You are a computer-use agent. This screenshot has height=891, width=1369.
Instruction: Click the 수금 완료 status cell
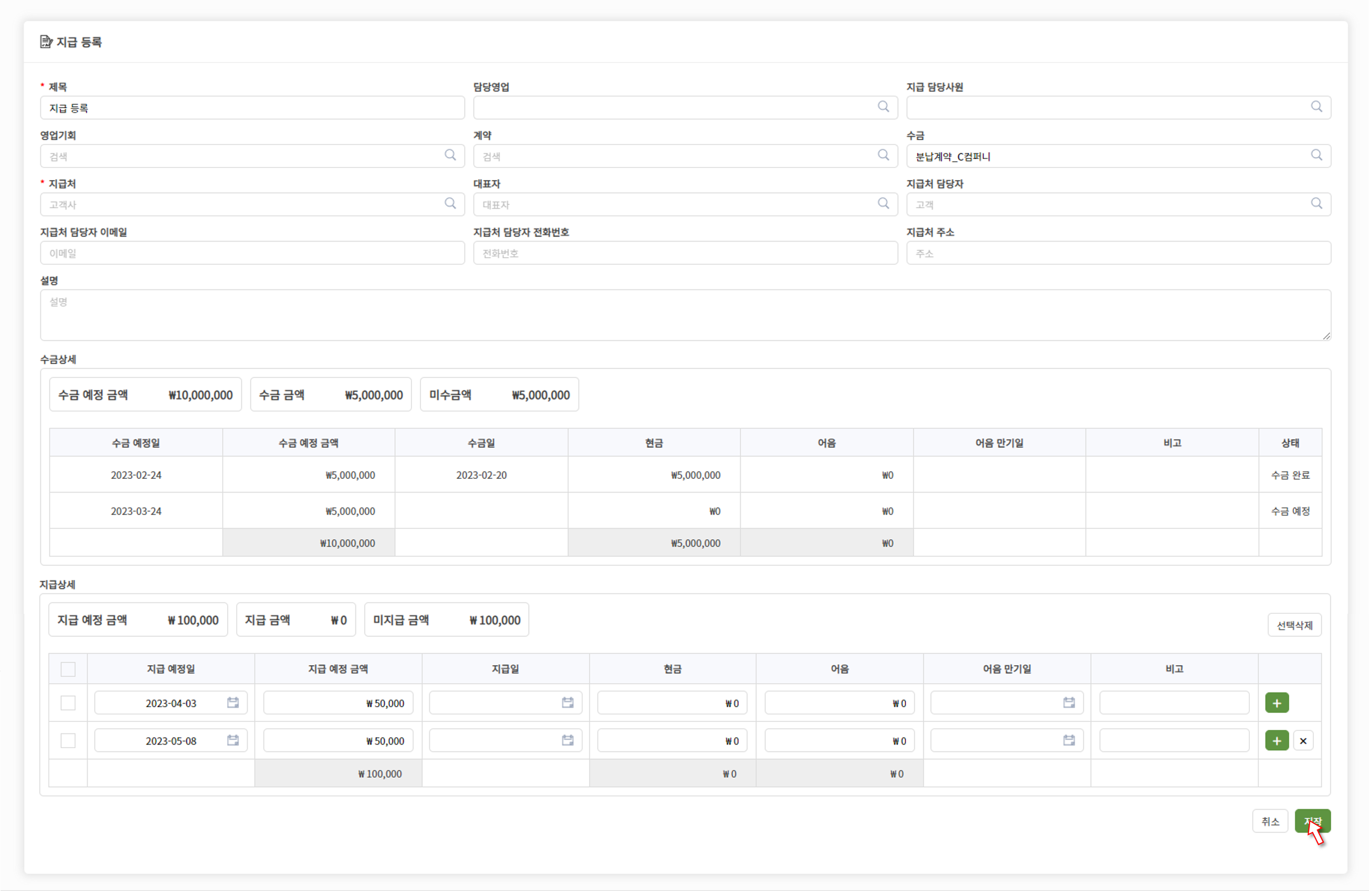pyautogui.click(x=1290, y=475)
